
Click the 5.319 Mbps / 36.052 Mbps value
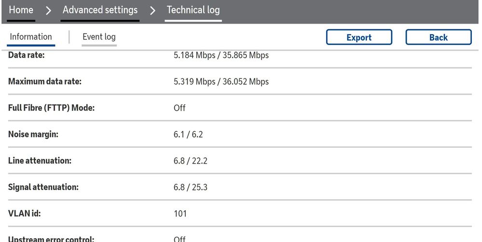[221, 82]
